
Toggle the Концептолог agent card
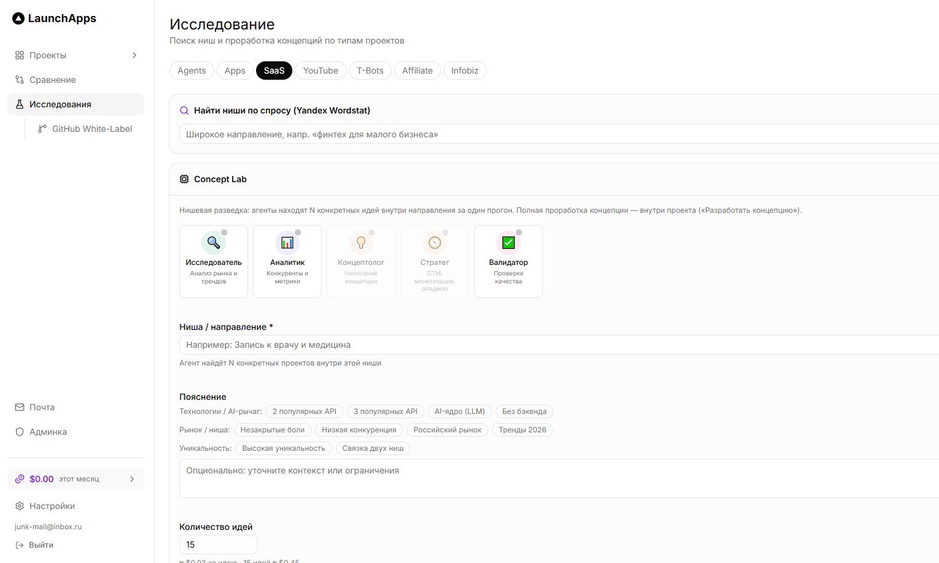[361, 261]
